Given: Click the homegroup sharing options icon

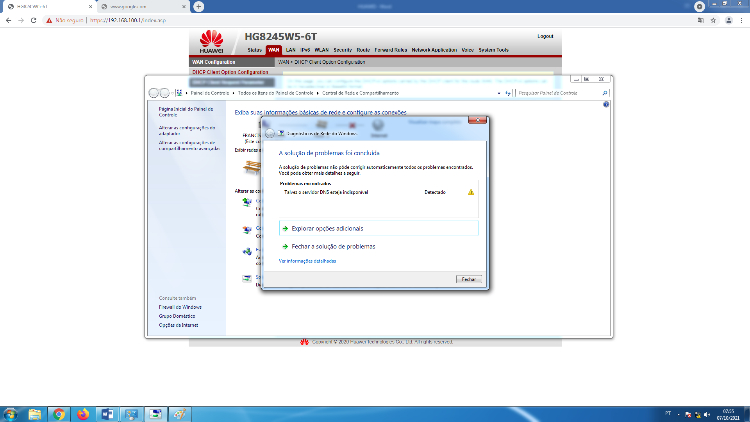Looking at the screenshot, I should pos(247,251).
